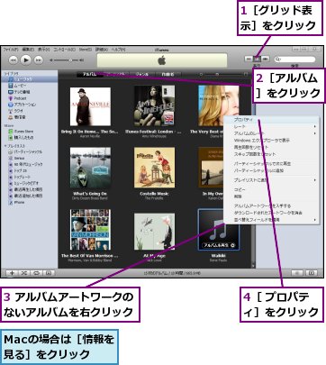Viewport: 326px width, 365px height.
Task: Skip back to the previous track
Action: point(14,60)
